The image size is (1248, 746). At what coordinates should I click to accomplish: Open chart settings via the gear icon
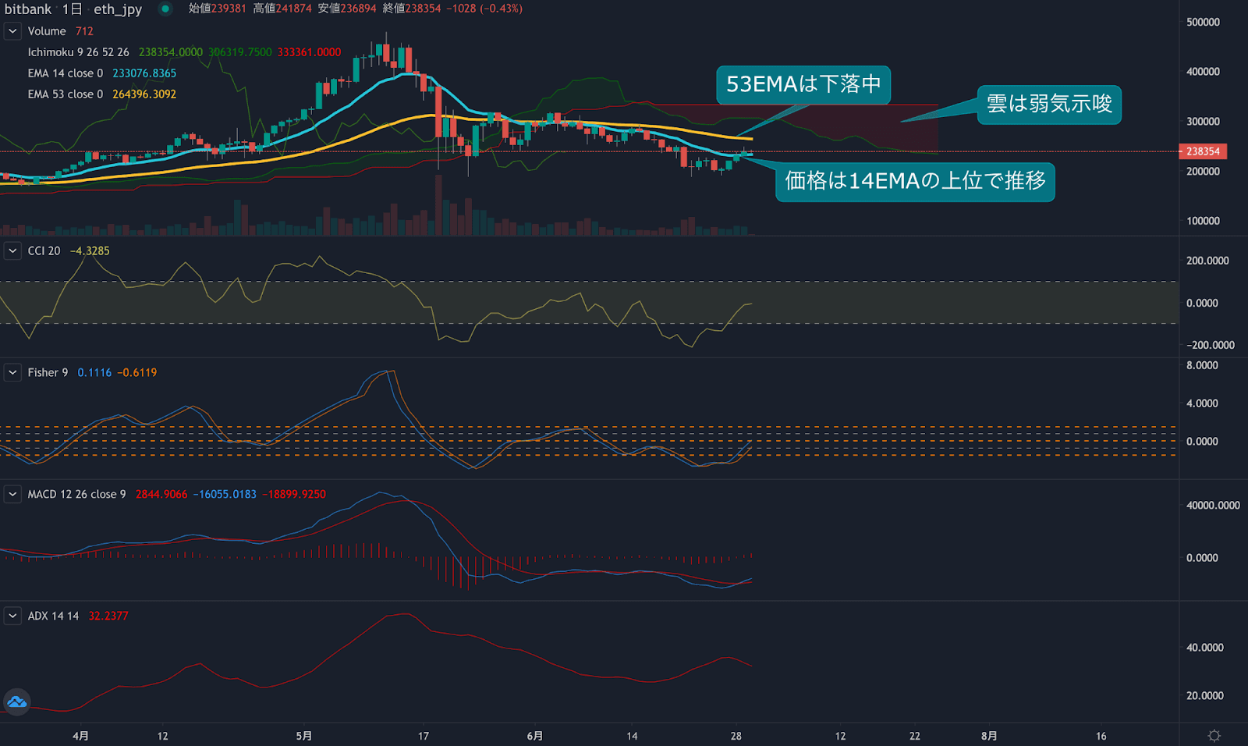(x=1213, y=734)
